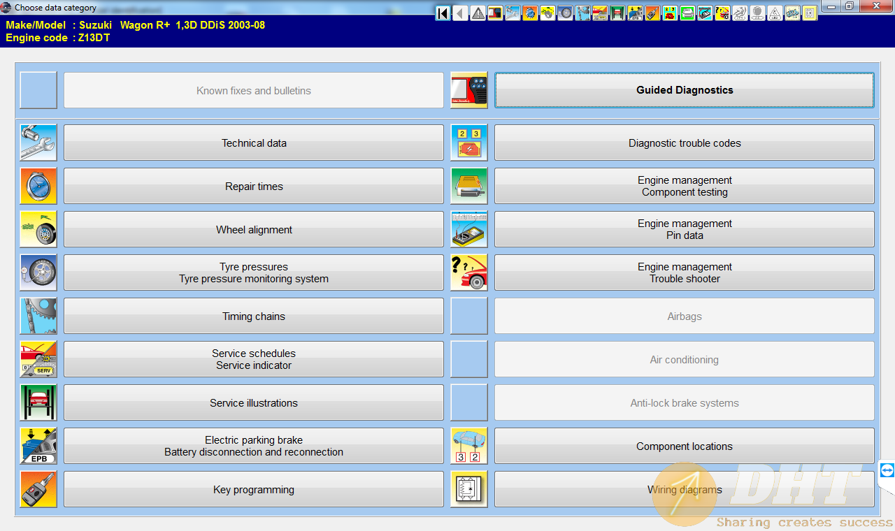Click the large car lift icon beside Service illustrations
Viewport: 895px width, 531px height.
coord(38,402)
